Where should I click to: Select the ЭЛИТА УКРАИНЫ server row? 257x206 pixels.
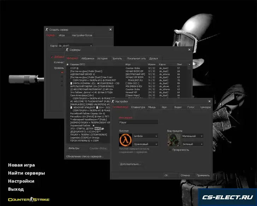click(x=127, y=83)
